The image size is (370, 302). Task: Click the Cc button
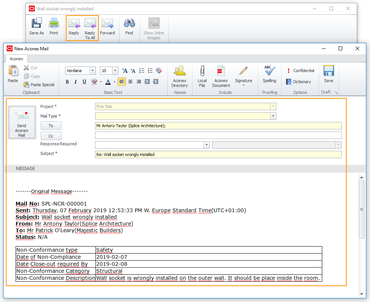click(51, 136)
